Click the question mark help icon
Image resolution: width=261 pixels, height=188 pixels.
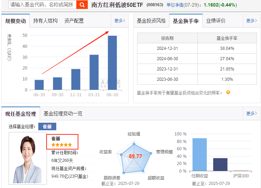click(x=228, y=92)
